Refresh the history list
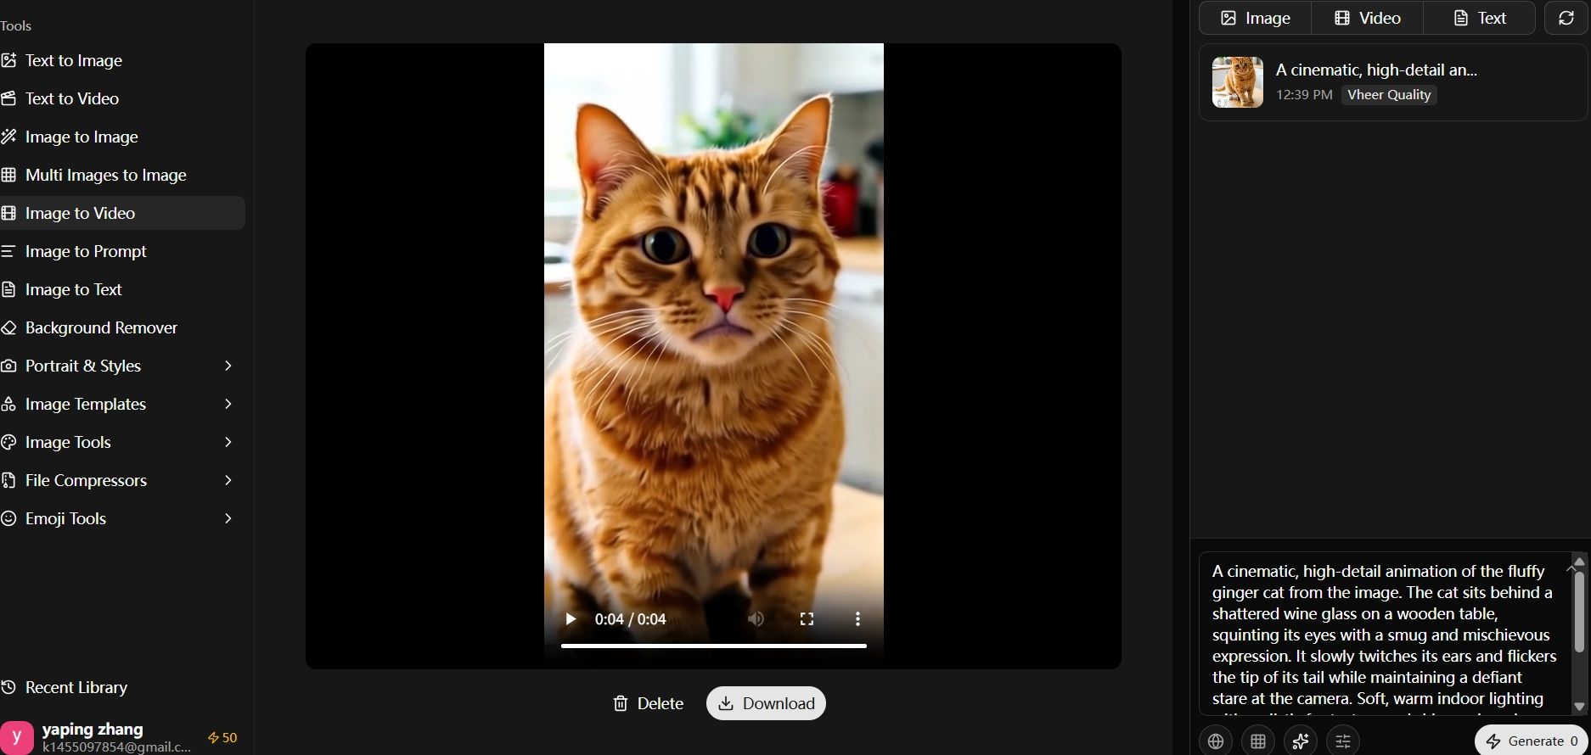Image resolution: width=1591 pixels, height=755 pixels. coord(1566,18)
